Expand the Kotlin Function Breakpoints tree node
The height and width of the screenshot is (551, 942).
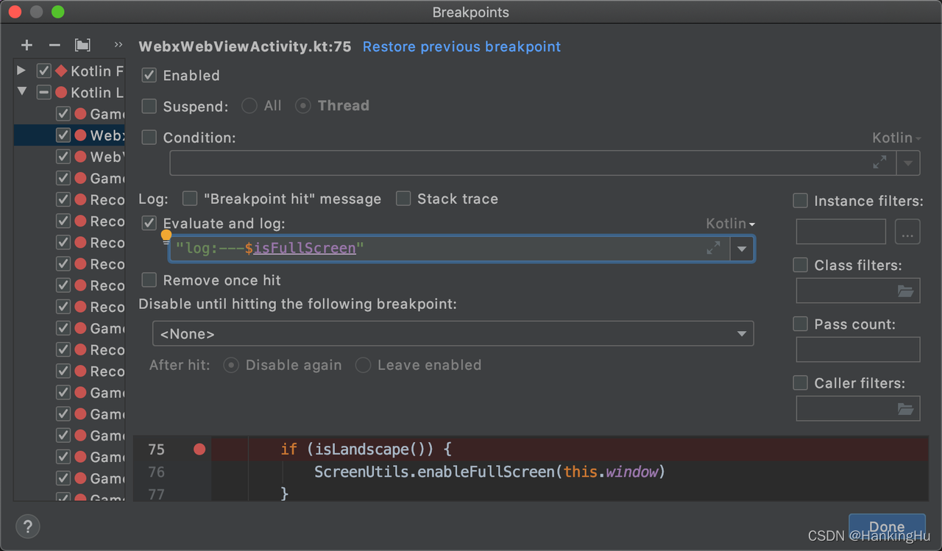coord(21,71)
